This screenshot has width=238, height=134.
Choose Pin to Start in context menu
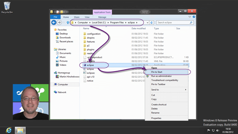(167, 72)
